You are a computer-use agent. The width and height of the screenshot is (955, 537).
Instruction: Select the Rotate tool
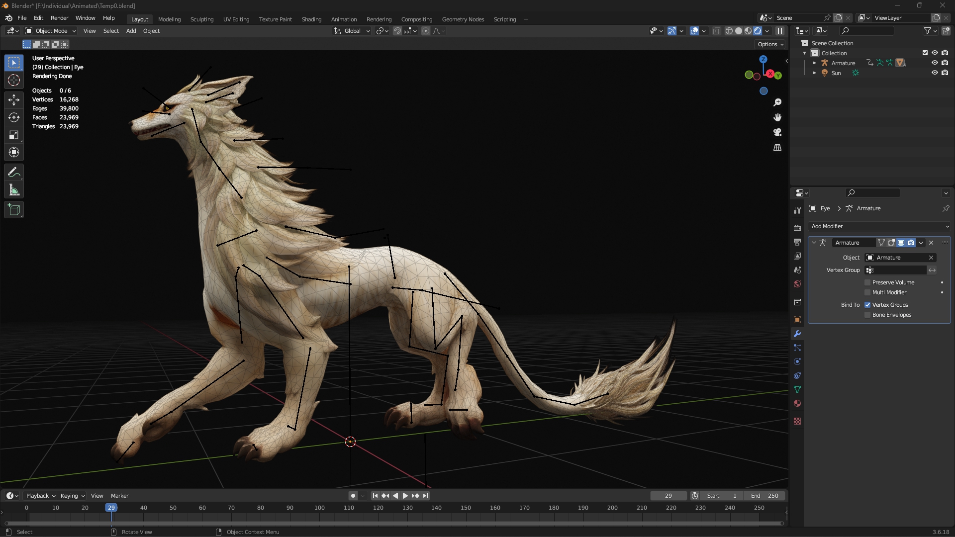(x=14, y=117)
